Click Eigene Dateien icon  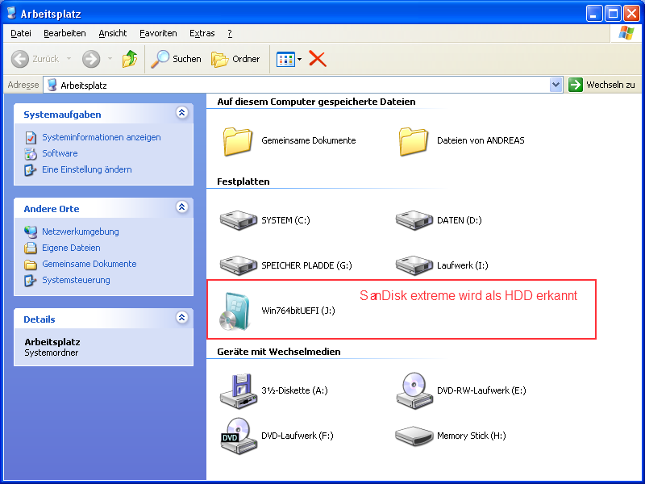click(31, 248)
